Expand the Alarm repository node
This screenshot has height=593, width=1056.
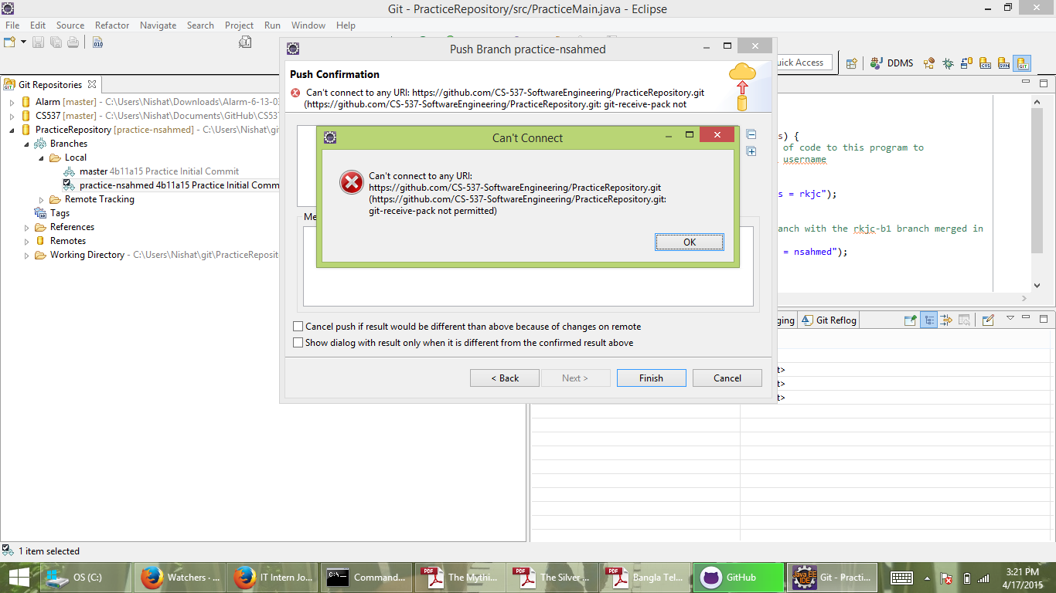point(12,102)
